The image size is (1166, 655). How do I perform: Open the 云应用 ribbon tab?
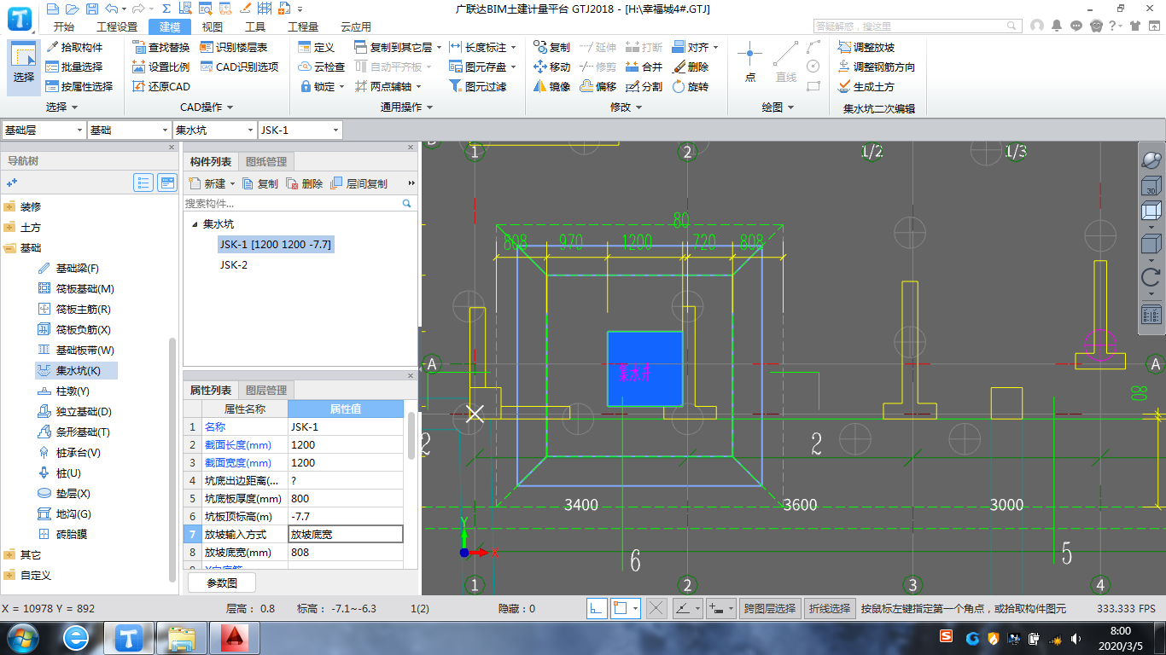point(356,26)
